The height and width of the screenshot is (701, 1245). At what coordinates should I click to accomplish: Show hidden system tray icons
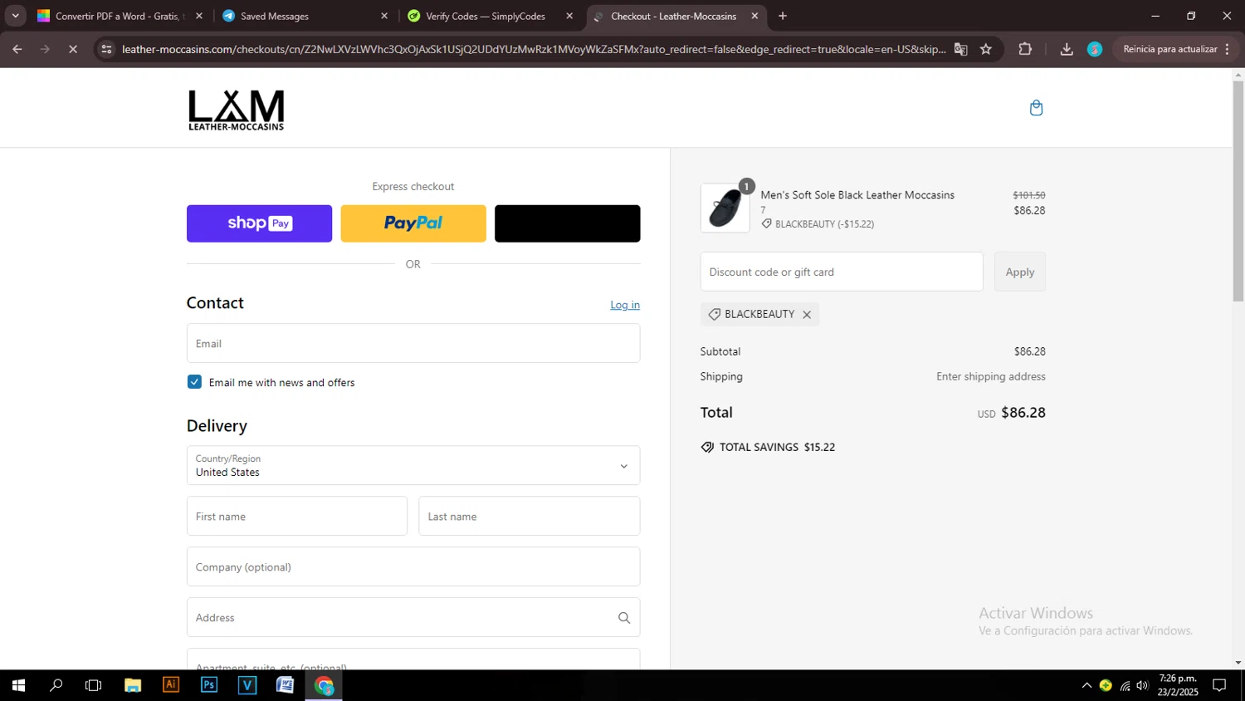(1086, 685)
